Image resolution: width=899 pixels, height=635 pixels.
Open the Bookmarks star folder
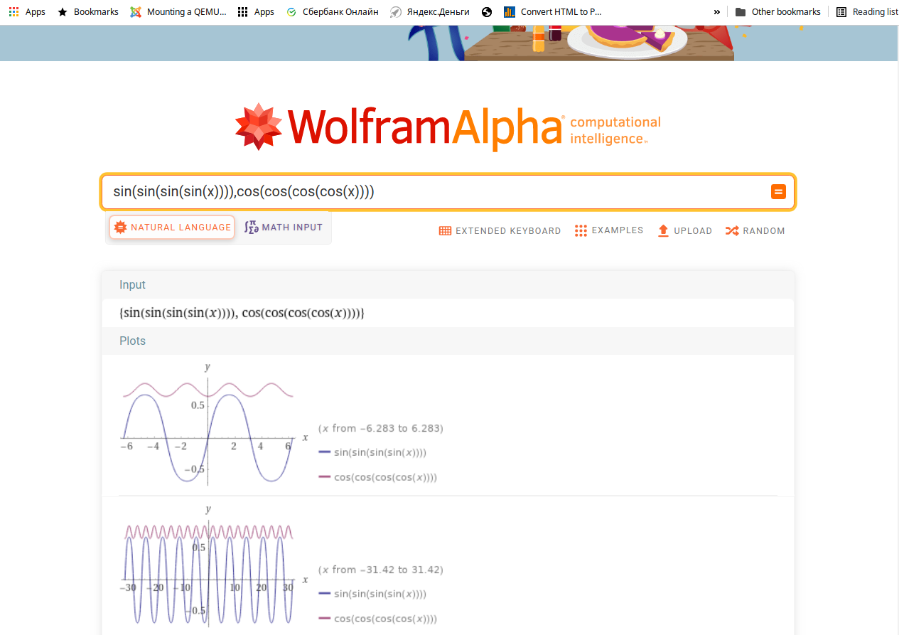coord(88,12)
